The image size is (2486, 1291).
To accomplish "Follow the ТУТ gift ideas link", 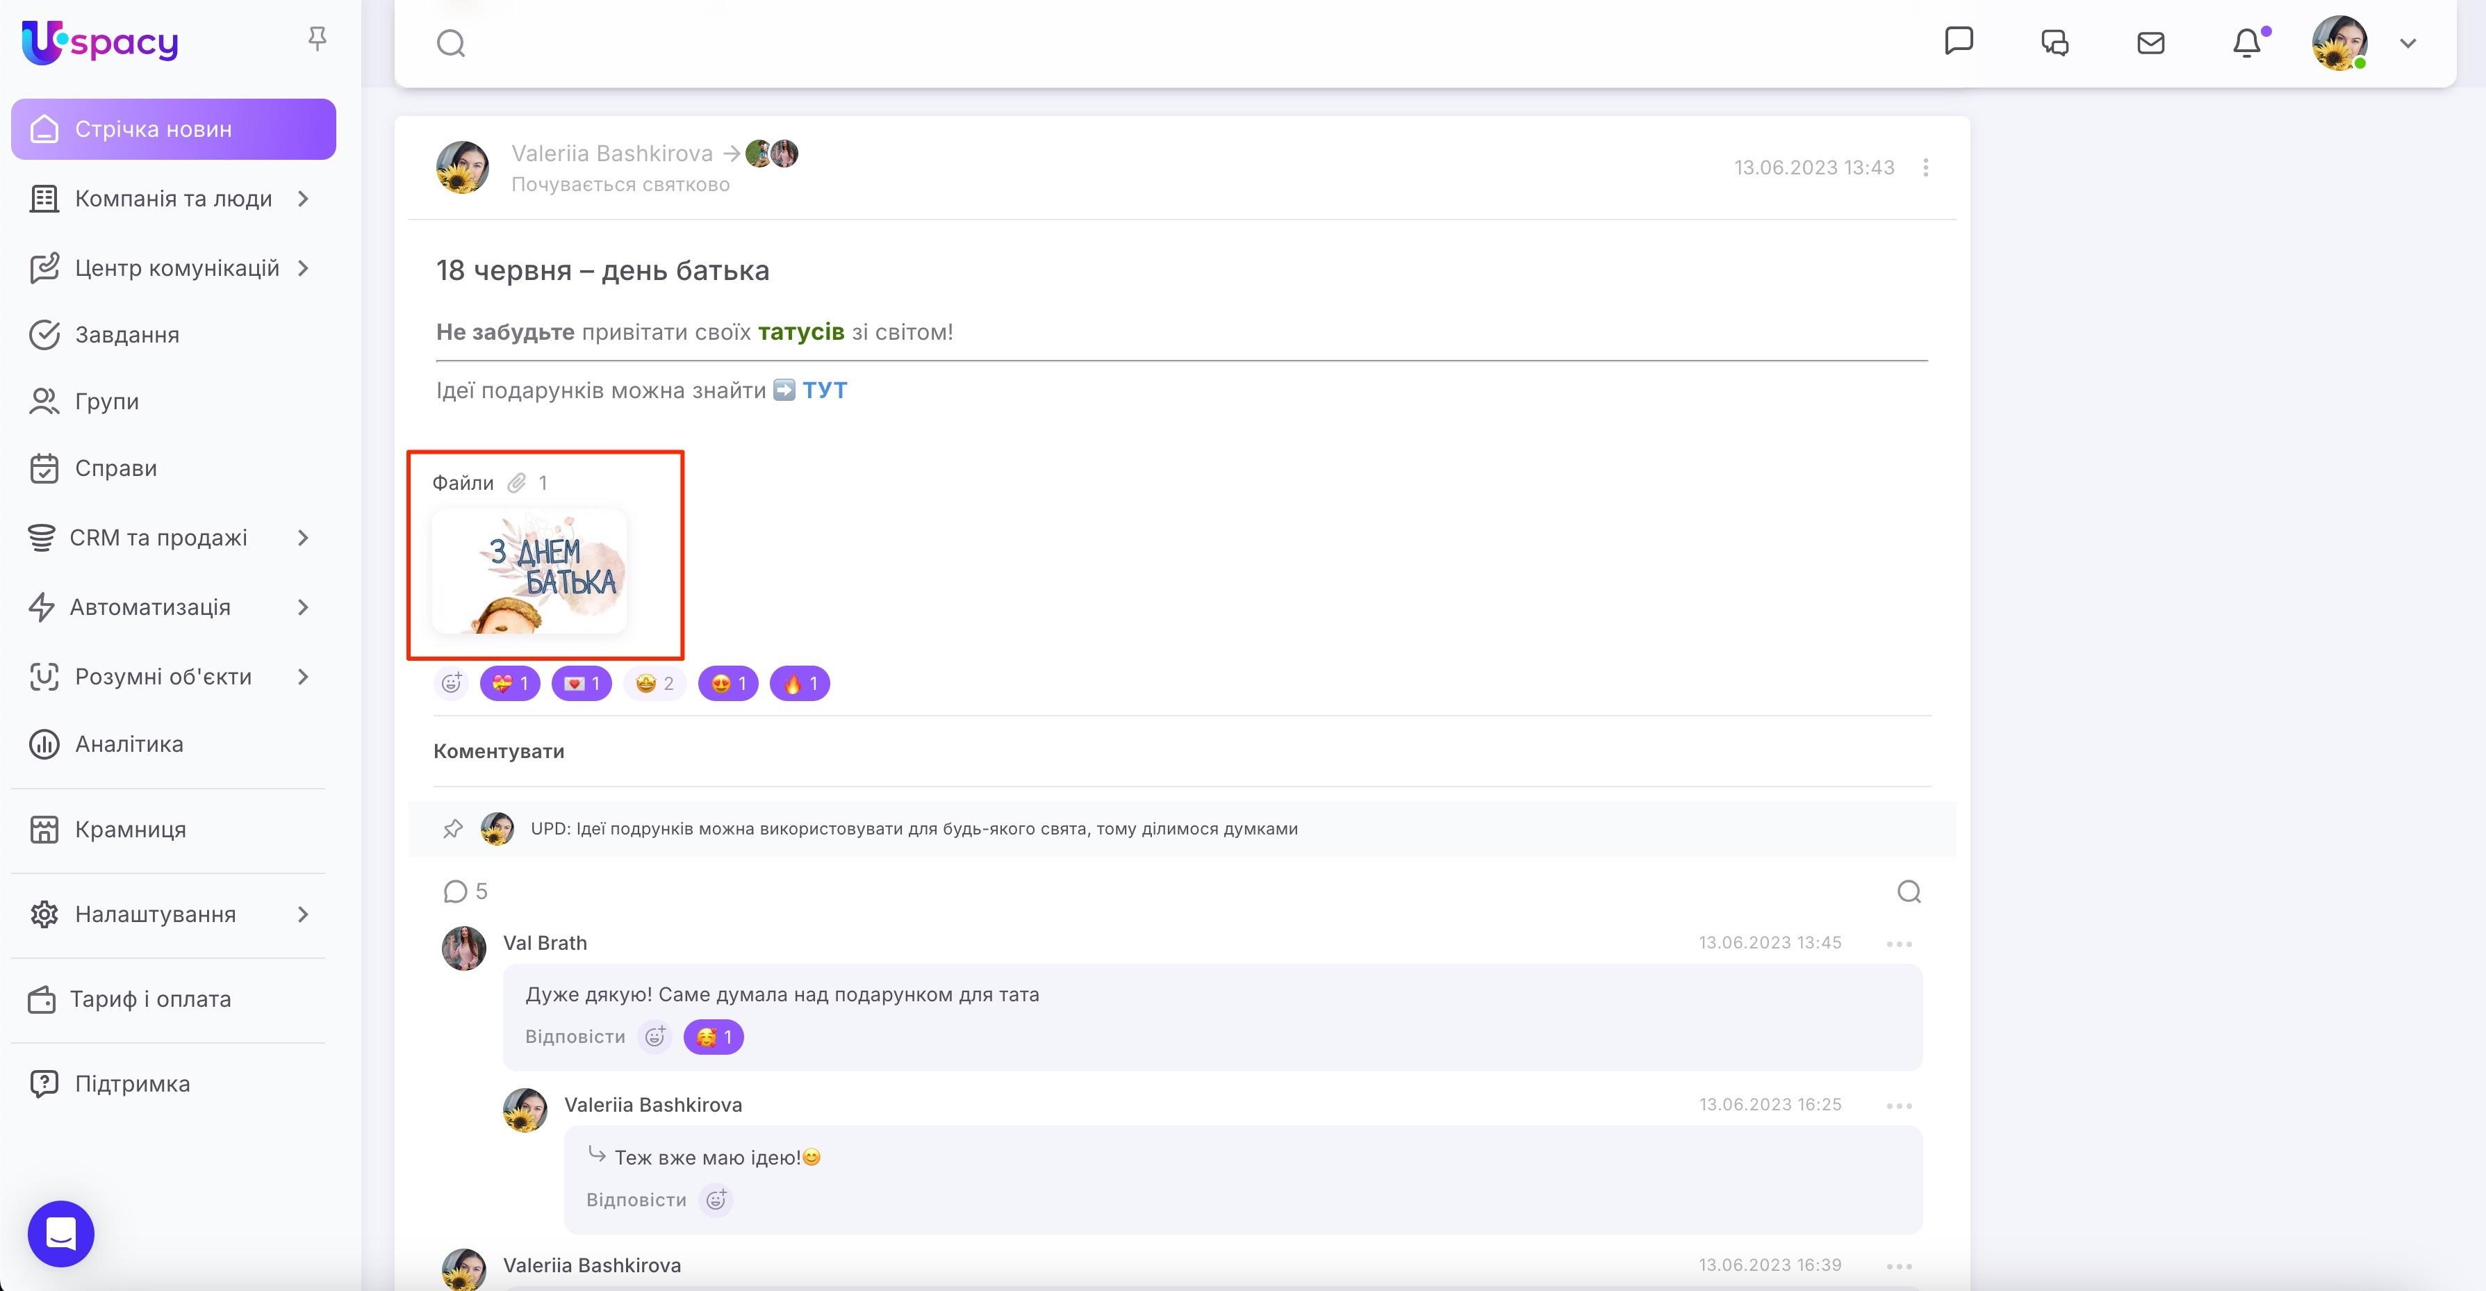I will click(824, 390).
